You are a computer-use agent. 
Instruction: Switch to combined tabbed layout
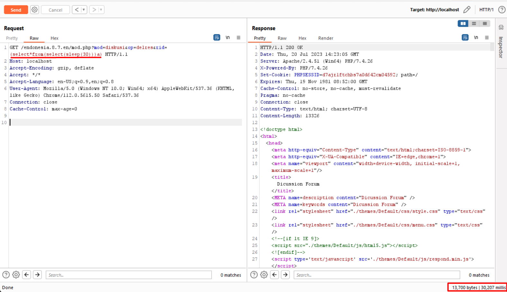pyautogui.click(x=485, y=23)
